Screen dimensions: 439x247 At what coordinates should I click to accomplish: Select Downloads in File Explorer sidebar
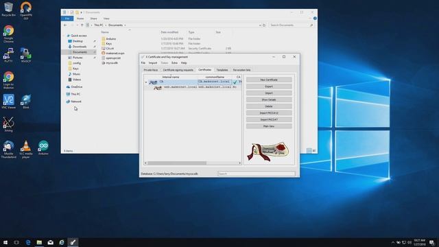coord(80,47)
